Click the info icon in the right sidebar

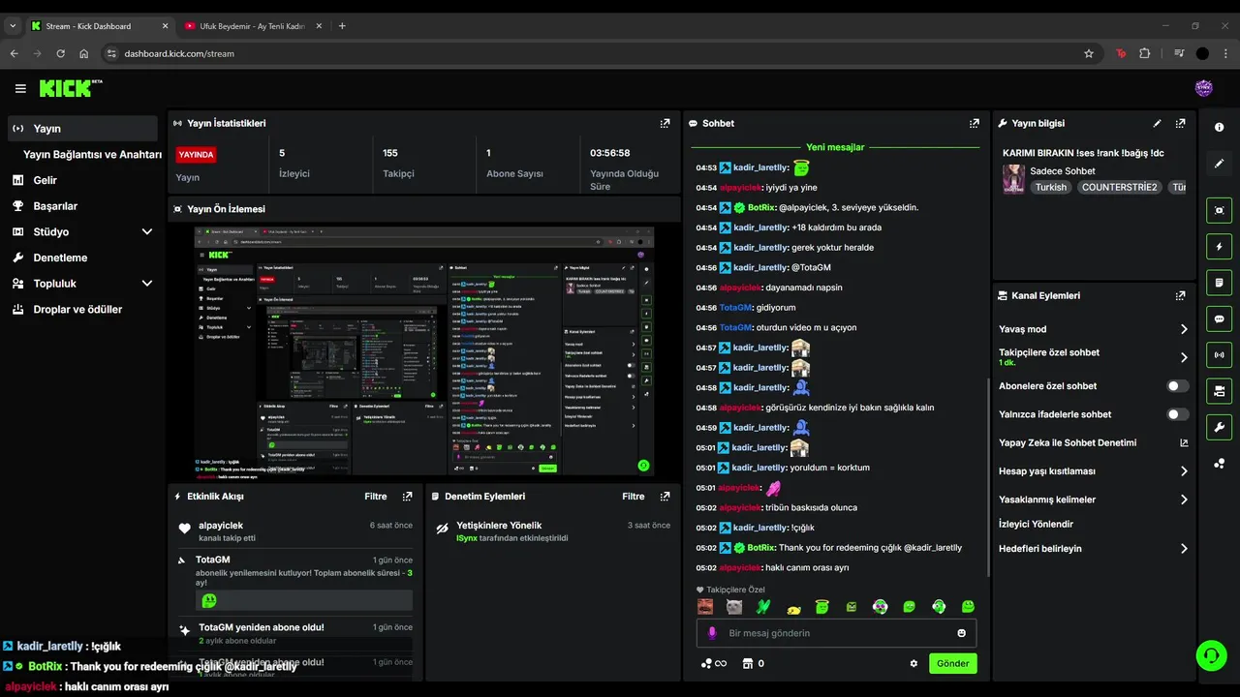click(1219, 128)
